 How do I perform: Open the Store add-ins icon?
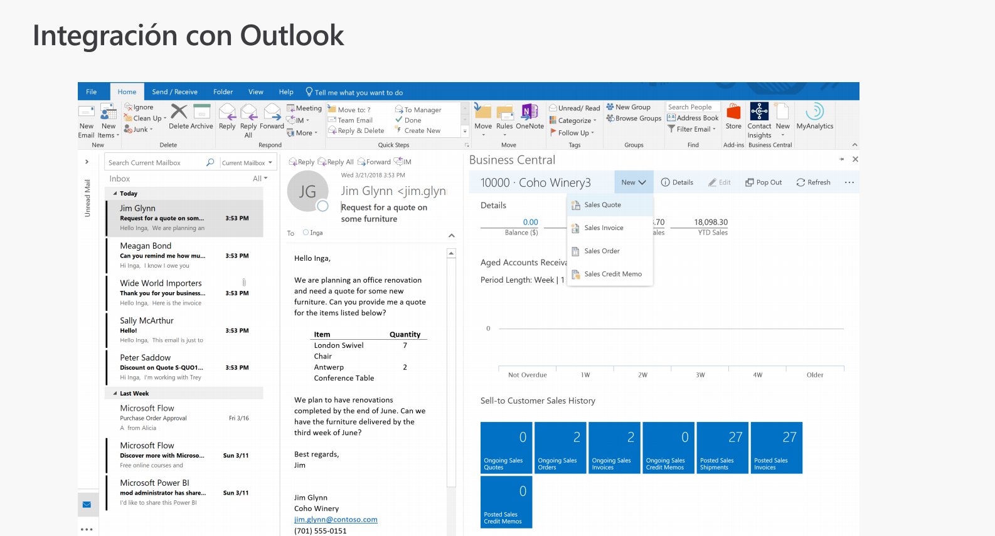click(x=733, y=117)
